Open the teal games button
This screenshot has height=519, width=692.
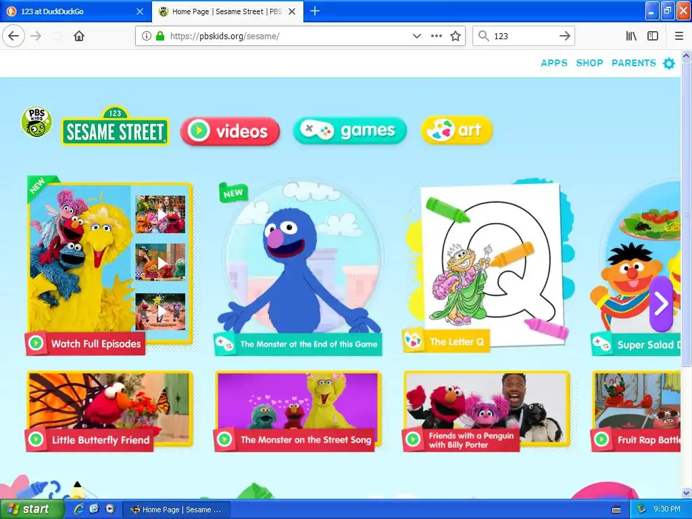(x=349, y=130)
